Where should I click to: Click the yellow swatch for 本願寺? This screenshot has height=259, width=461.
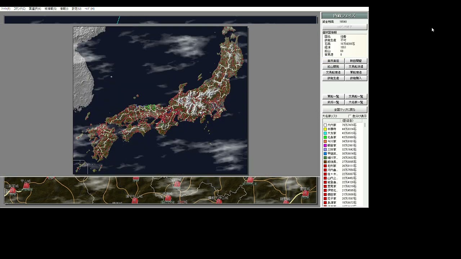point(325,129)
